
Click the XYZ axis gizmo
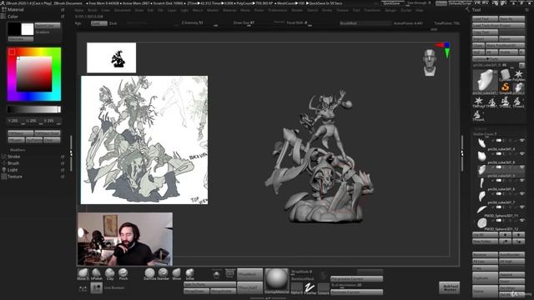coord(444,50)
